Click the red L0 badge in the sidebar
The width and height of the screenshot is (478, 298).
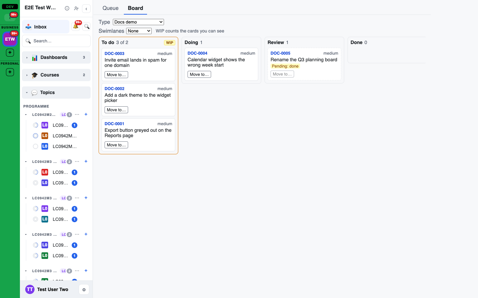click(45, 172)
